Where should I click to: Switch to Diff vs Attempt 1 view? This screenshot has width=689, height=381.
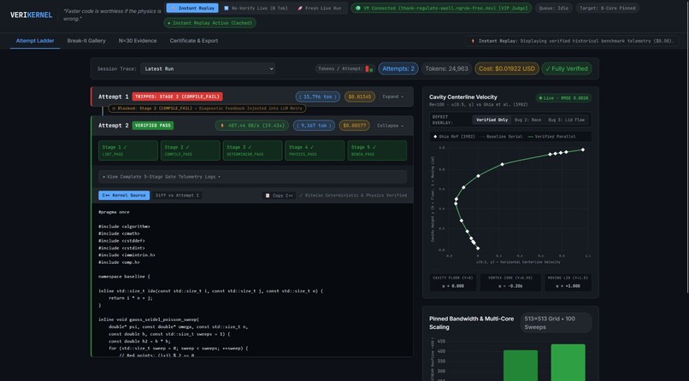177,196
